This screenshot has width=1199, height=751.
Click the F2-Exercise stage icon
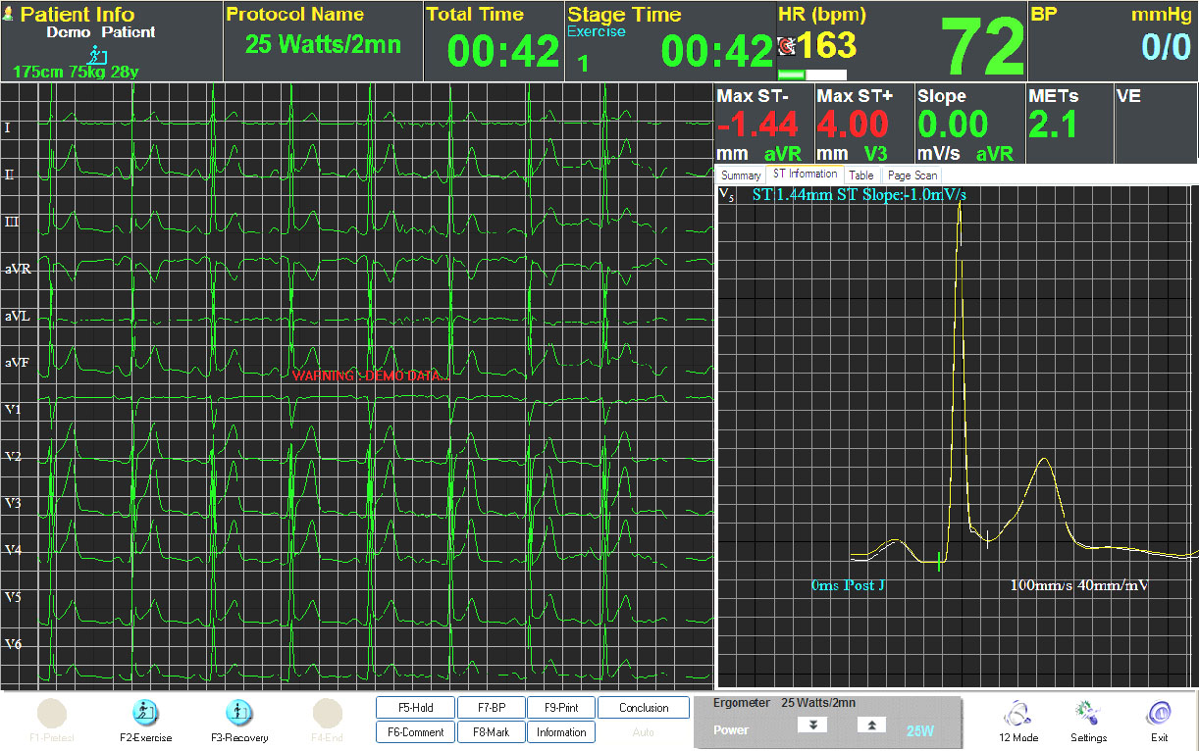tap(145, 713)
